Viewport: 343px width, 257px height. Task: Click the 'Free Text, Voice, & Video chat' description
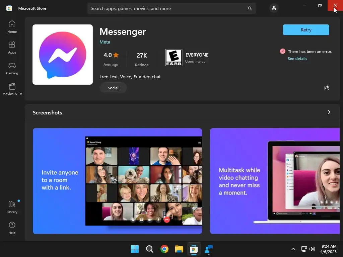coord(130,77)
